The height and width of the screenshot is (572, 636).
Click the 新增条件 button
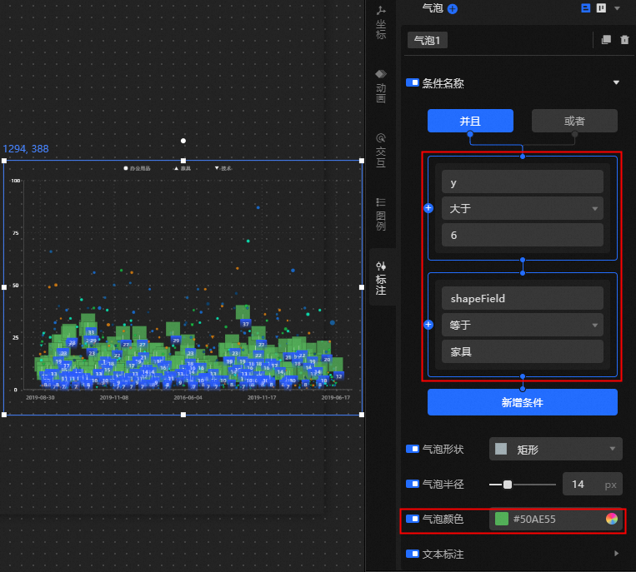click(x=522, y=402)
